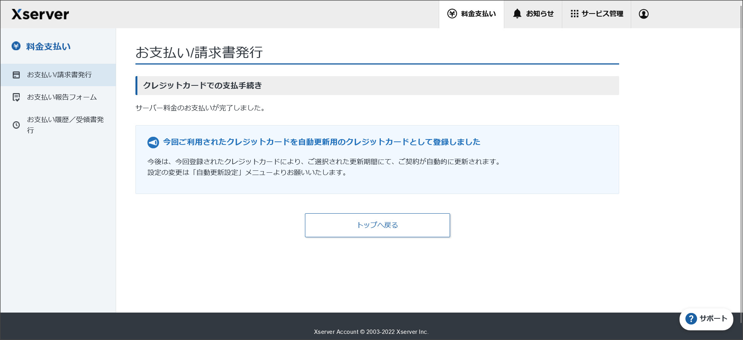Click the お支払い/請求書発行 page title
Image resolution: width=743 pixels, height=340 pixels.
point(199,52)
